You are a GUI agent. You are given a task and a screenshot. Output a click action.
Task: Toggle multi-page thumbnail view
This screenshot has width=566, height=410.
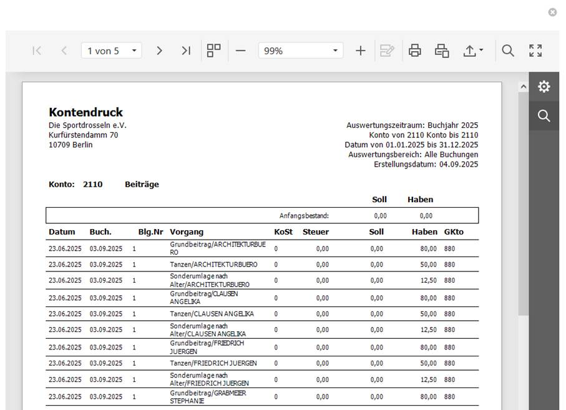point(214,51)
